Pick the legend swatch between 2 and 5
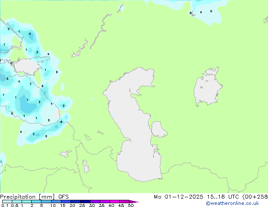The image size is (268, 207). [36, 202]
